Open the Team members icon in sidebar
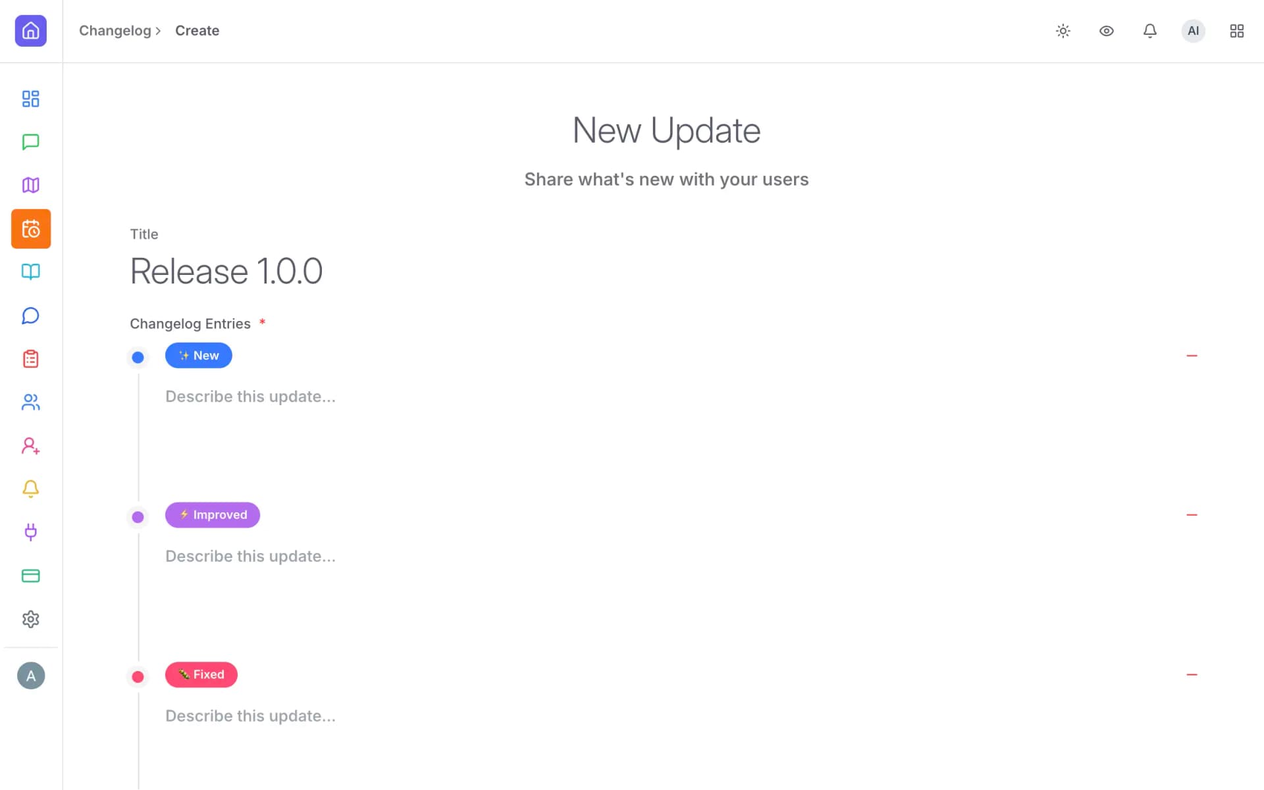The image size is (1264, 790). [30, 402]
